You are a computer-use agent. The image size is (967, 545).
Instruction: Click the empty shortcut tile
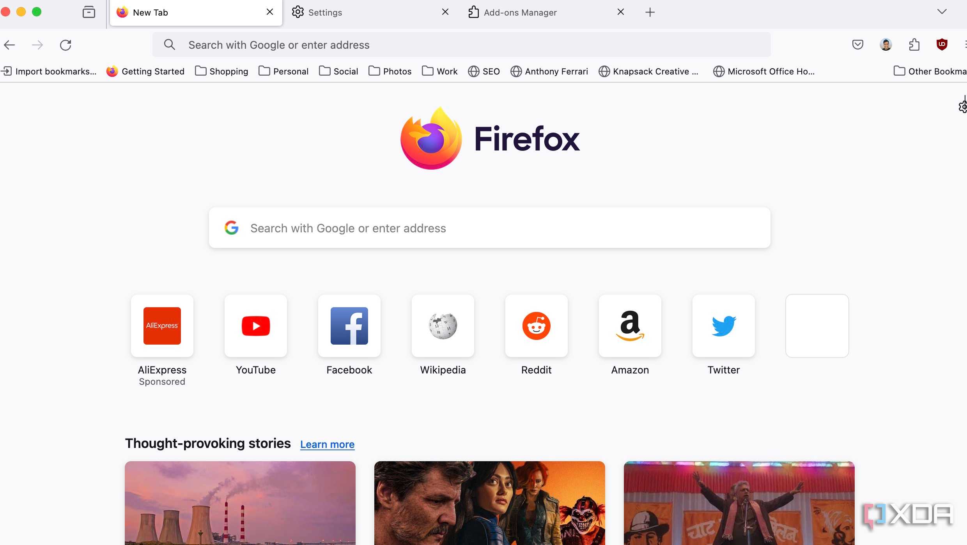[x=817, y=326]
